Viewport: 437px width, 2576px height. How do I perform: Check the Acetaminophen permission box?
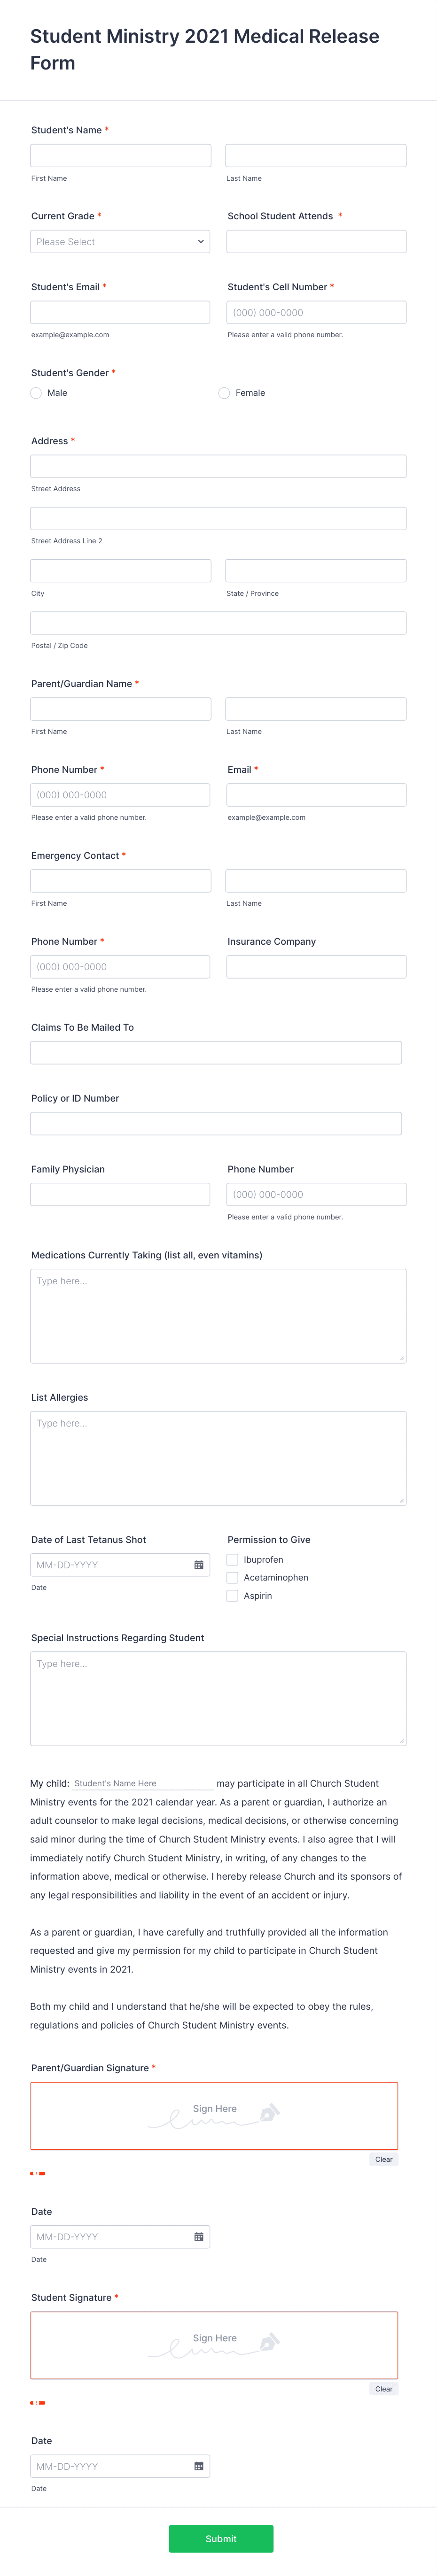(232, 1578)
